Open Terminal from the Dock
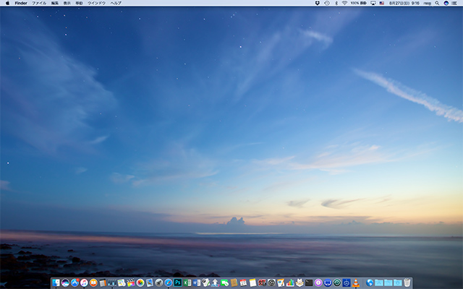 pyautogui.click(x=309, y=282)
